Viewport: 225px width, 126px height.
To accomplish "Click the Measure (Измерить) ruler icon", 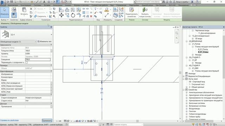I will coord(107,10).
